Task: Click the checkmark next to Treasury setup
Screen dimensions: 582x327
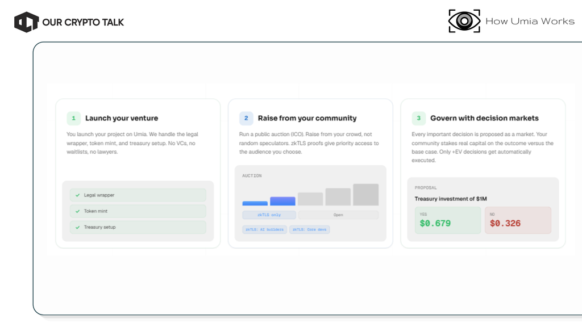Action: pyautogui.click(x=77, y=227)
